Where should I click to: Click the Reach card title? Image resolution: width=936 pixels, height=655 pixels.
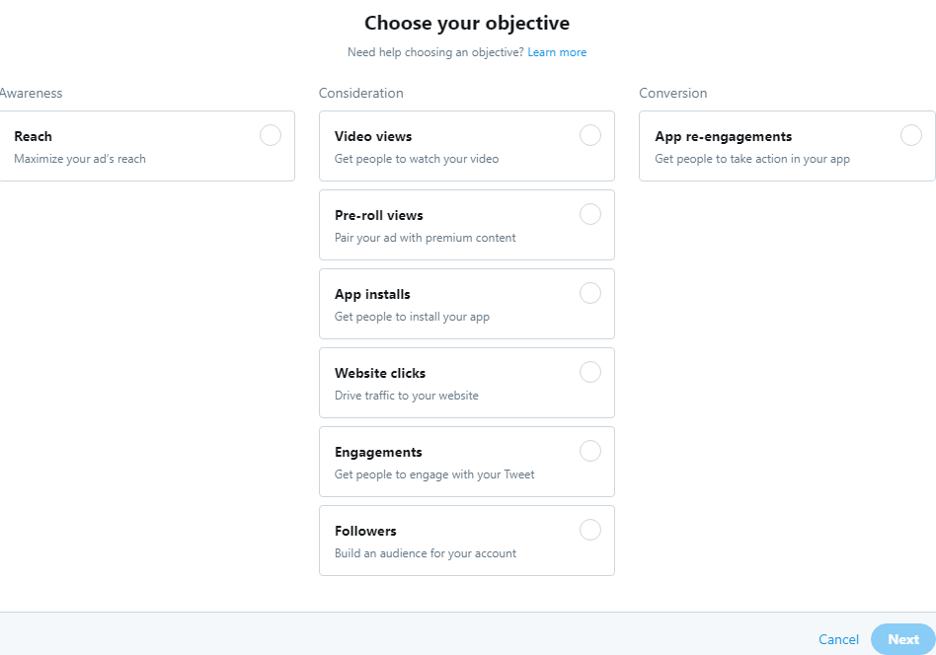[x=34, y=136]
